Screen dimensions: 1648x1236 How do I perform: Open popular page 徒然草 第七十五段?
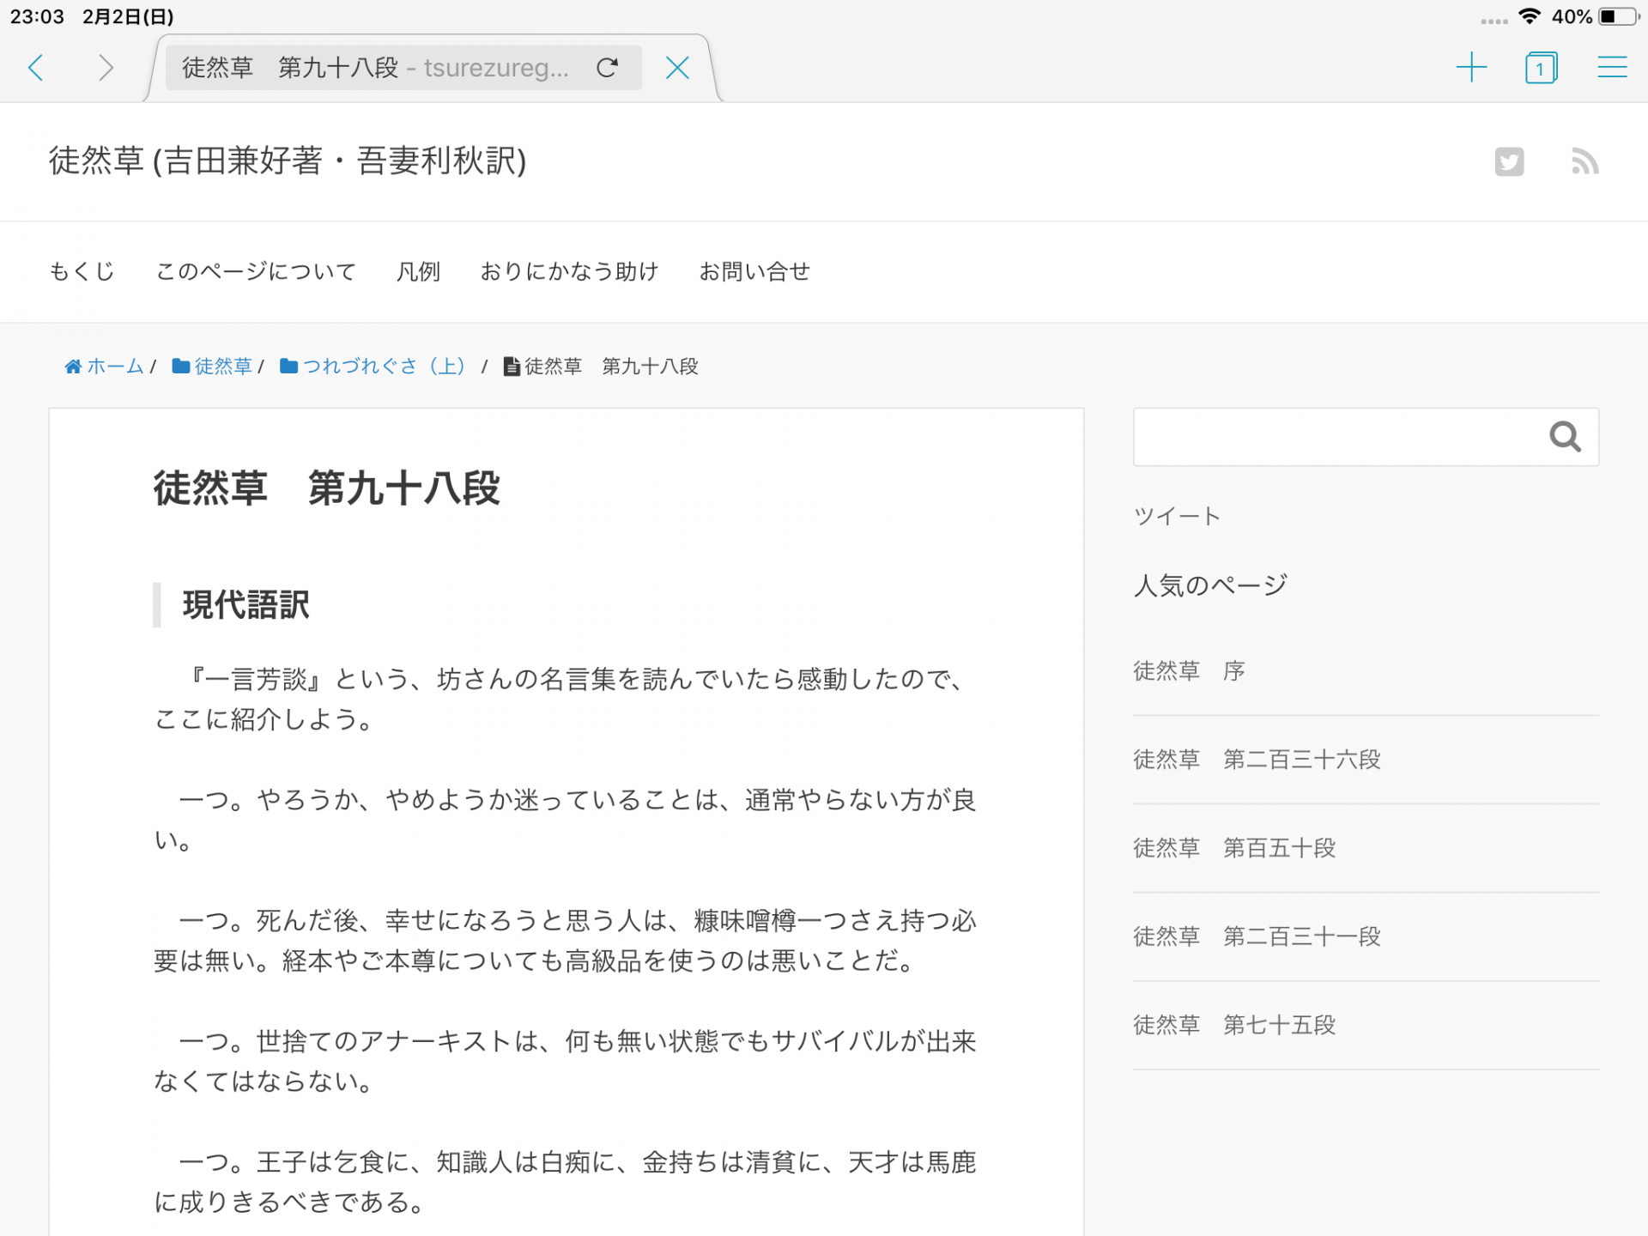tap(1234, 1025)
